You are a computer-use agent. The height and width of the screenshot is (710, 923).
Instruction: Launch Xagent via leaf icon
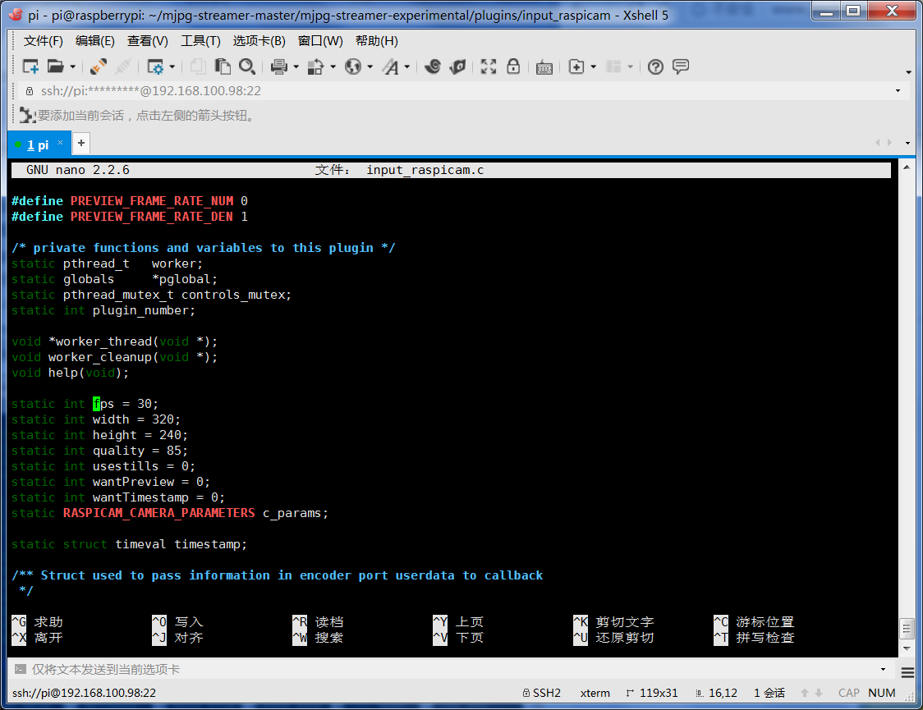[x=457, y=66]
